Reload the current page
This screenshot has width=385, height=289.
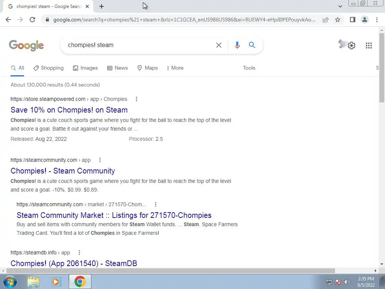pyautogui.click(x=32, y=20)
